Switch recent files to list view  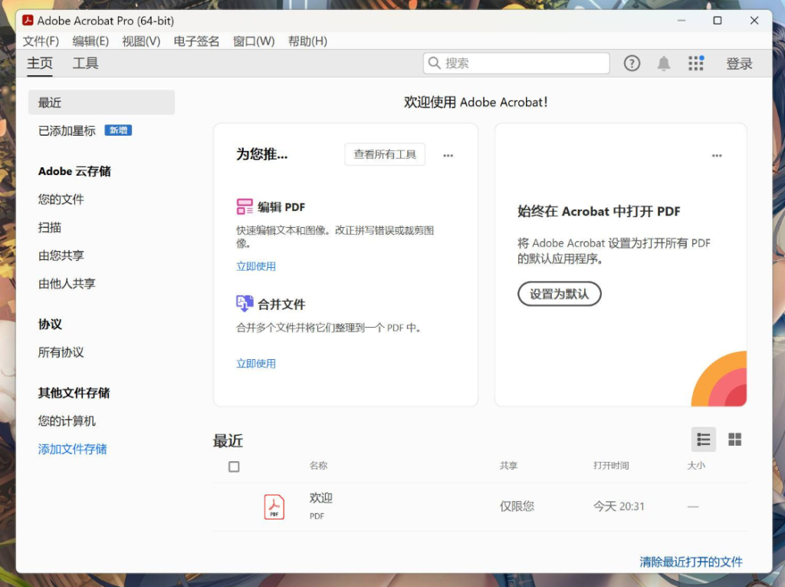tap(703, 440)
